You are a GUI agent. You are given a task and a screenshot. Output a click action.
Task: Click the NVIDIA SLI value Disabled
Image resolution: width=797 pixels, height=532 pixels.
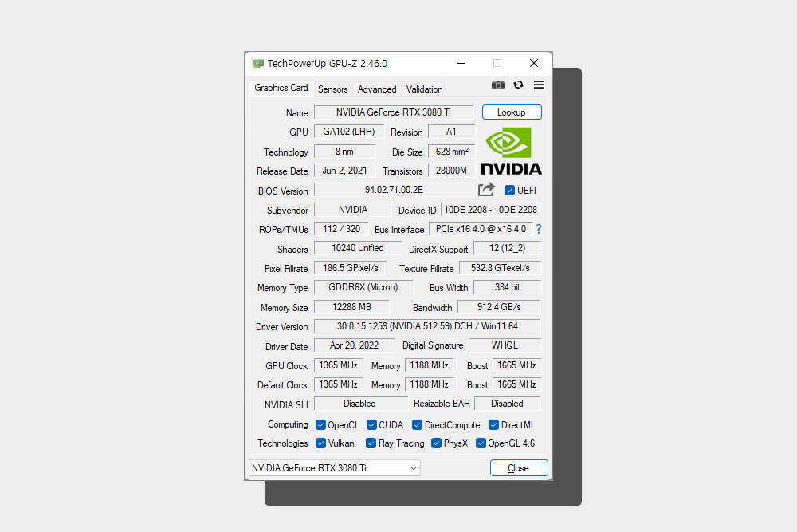click(360, 404)
